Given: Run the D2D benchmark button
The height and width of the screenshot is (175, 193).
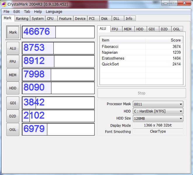Looking at the screenshot, I should 13,116.
